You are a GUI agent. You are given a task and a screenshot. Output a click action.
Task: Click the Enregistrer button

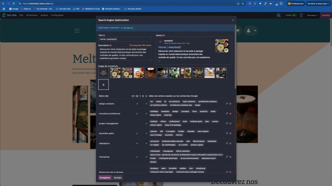105,178
